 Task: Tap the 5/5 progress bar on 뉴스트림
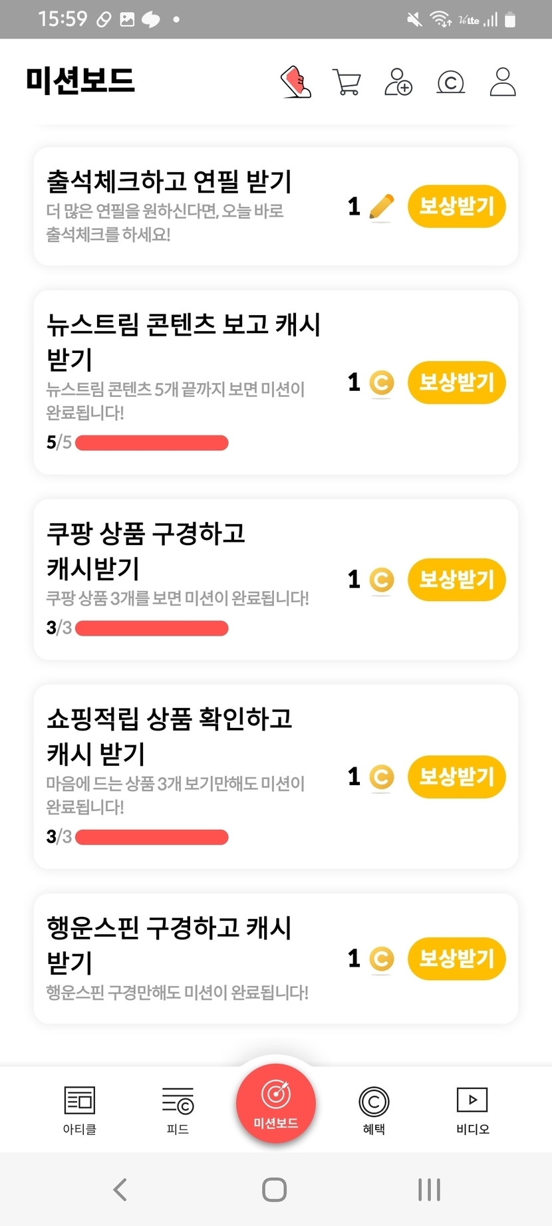152,443
